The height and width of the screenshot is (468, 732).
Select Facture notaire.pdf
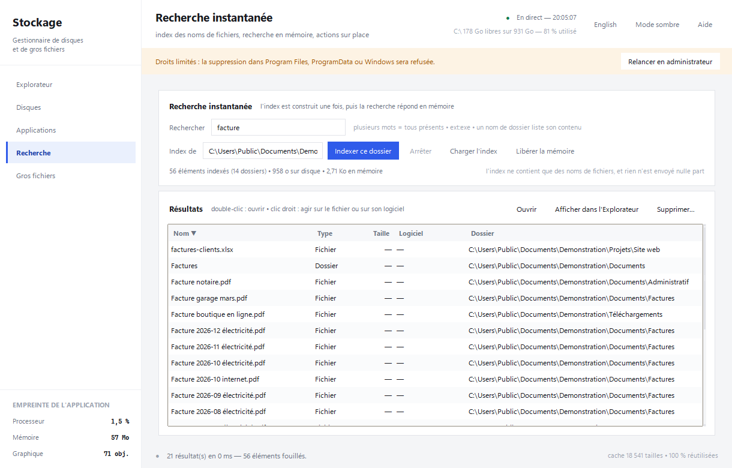[435, 282]
